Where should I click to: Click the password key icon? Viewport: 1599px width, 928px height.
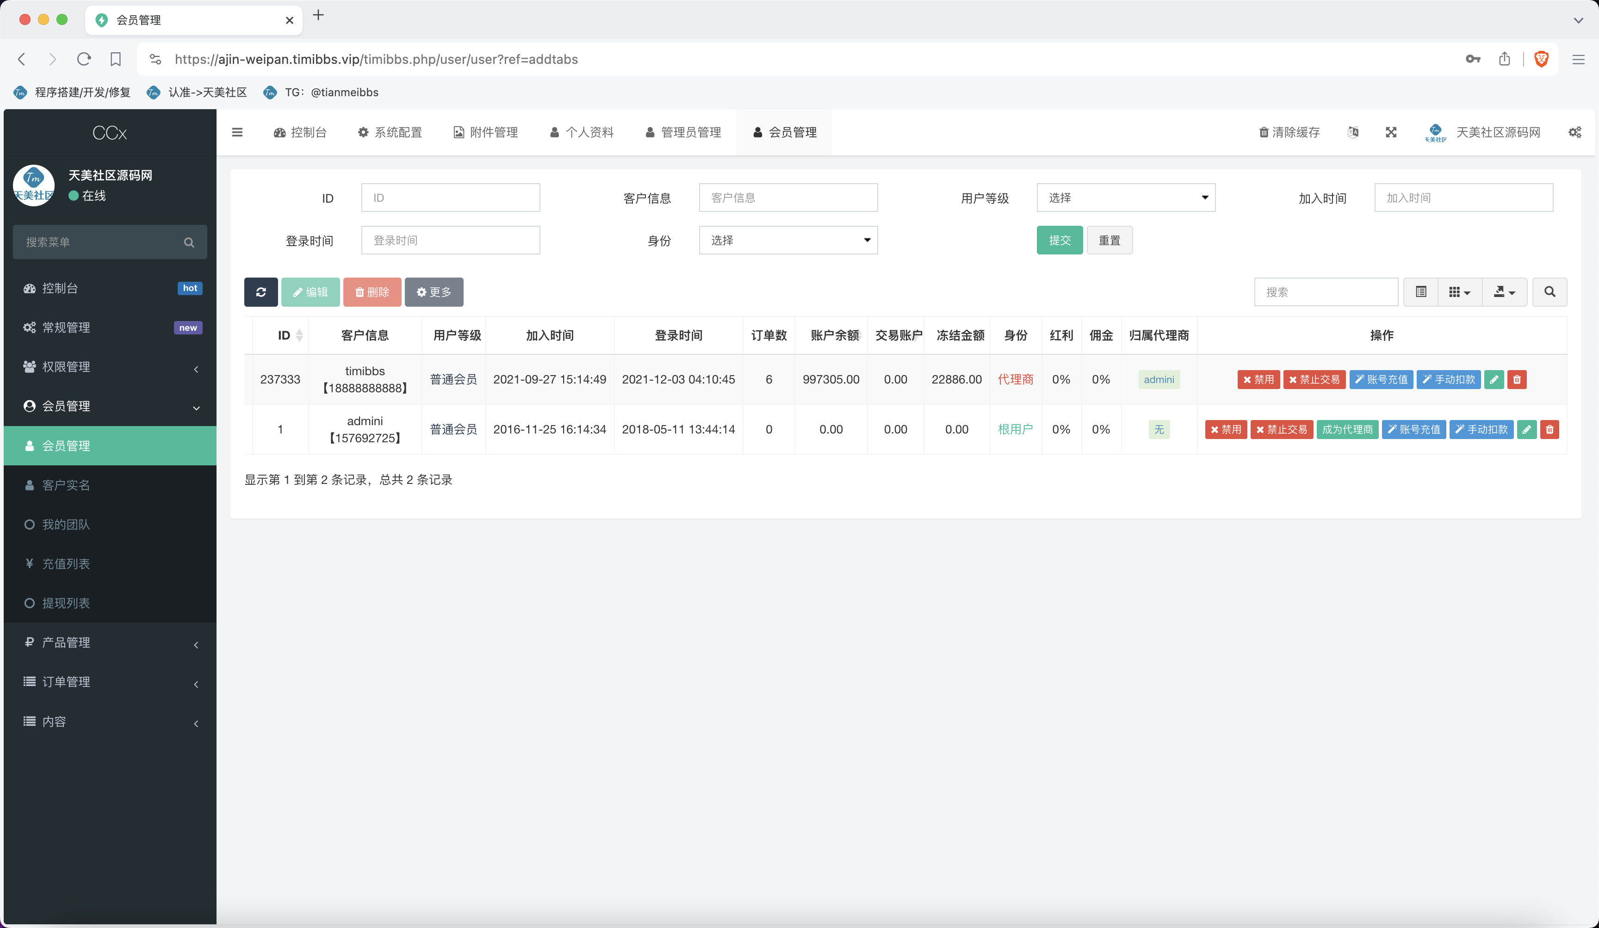pyautogui.click(x=1473, y=59)
